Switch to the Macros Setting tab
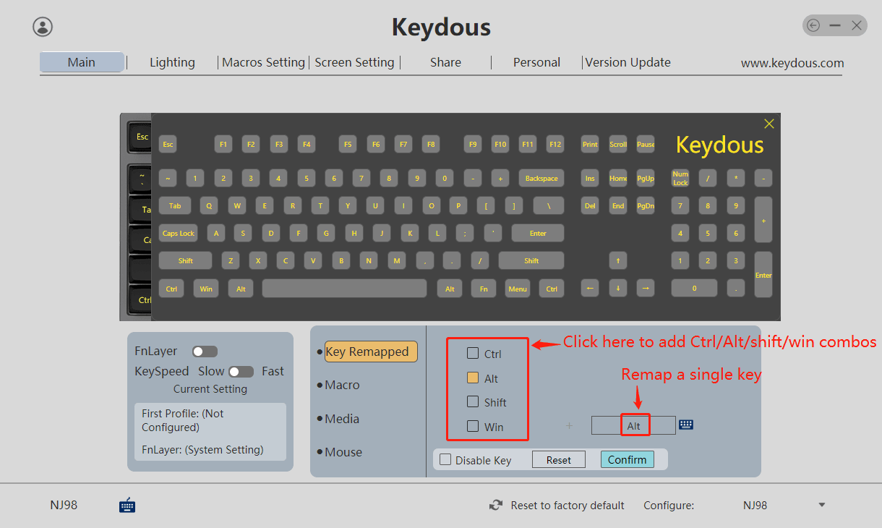The height and width of the screenshot is (528, 882). [x=263, y=62]
